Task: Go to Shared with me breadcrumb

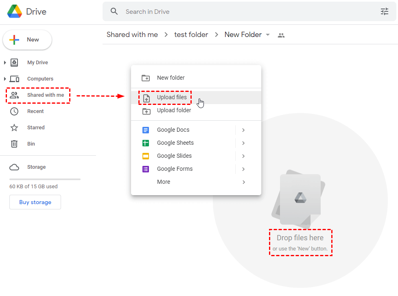Action: click(x=132, y=35)
